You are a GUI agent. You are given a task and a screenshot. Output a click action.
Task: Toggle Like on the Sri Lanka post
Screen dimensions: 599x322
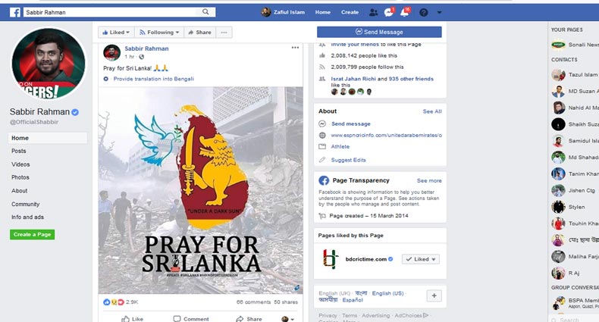point(132,318)
